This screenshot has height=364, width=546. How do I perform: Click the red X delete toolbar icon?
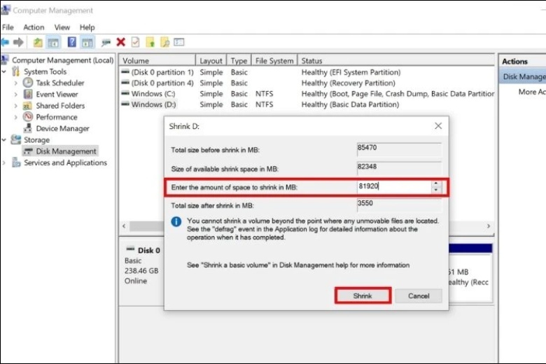(x=121, y=43)
